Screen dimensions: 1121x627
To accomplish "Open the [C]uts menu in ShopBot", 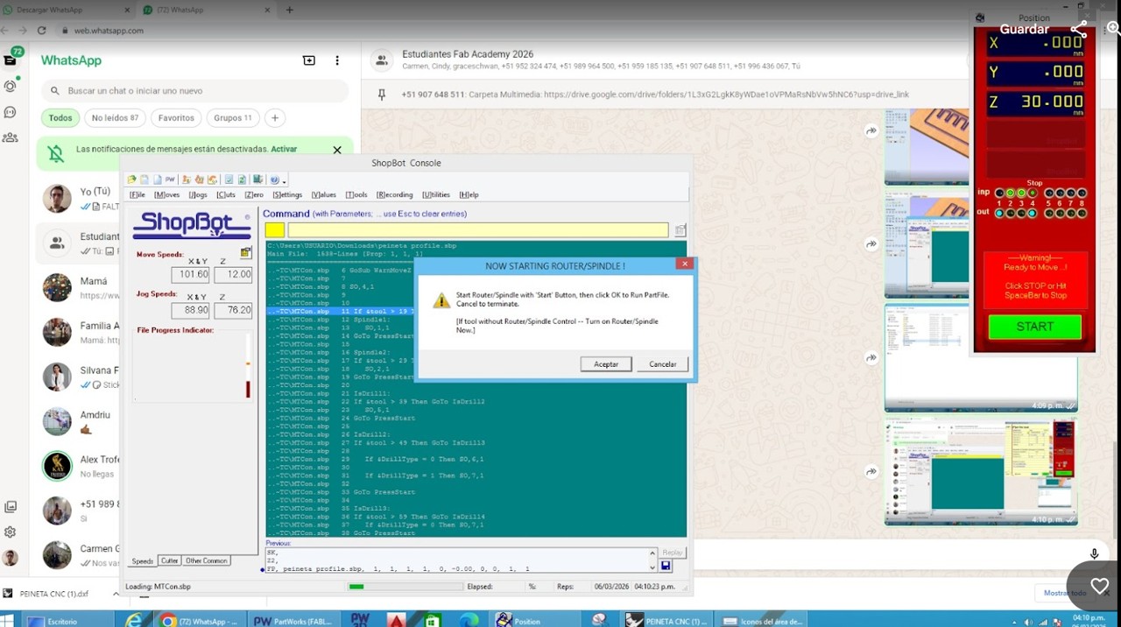I will pos(226,194).
